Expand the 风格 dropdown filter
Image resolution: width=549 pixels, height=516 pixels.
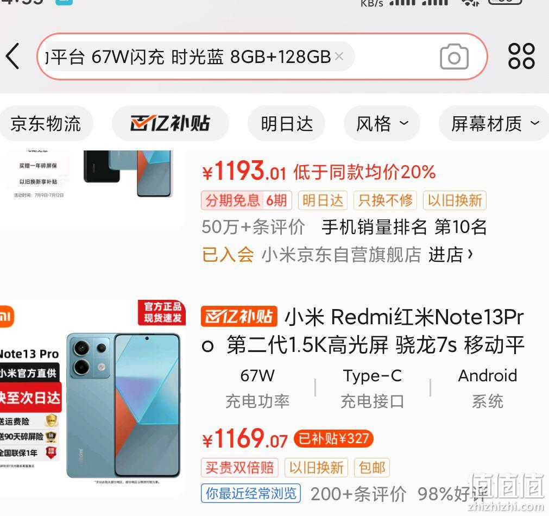(x=382, y=124)
